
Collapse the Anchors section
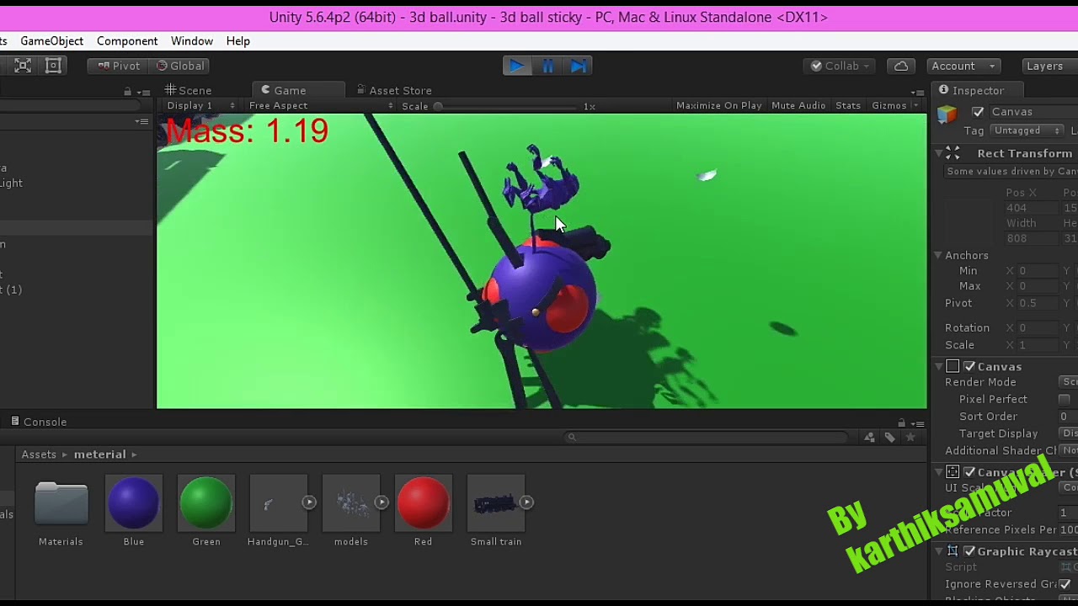[x=938, y=255]
